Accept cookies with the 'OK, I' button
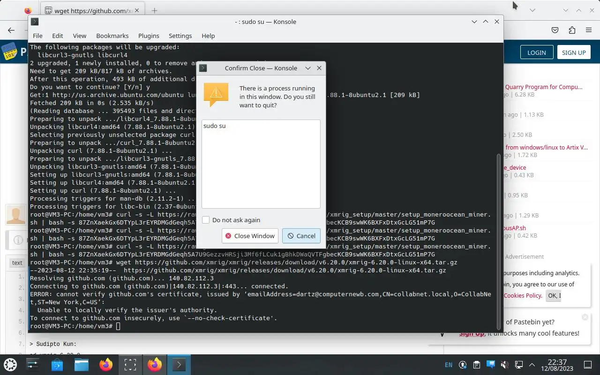The image size is (600, 375). pyautogui.click(x=554, y=295)
